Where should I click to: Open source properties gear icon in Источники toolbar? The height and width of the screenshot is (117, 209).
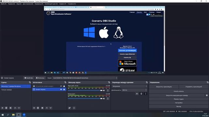coord(42,108)
